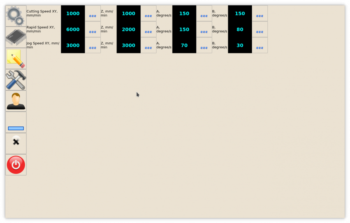
Task: Click the blue bar minimize icon
Action: coord(16,122)
